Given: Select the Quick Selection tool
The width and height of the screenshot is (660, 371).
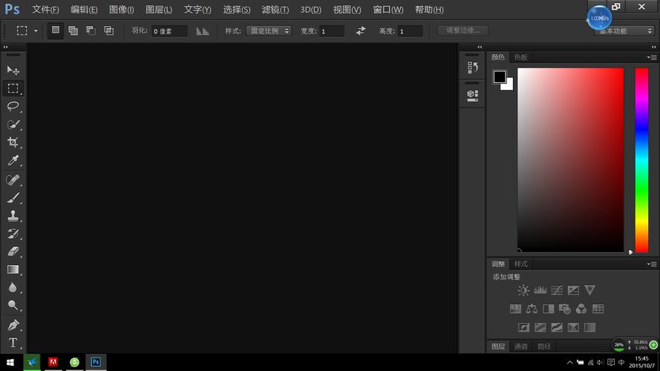Looking at the screenshot, I should [x=13, y=125].
